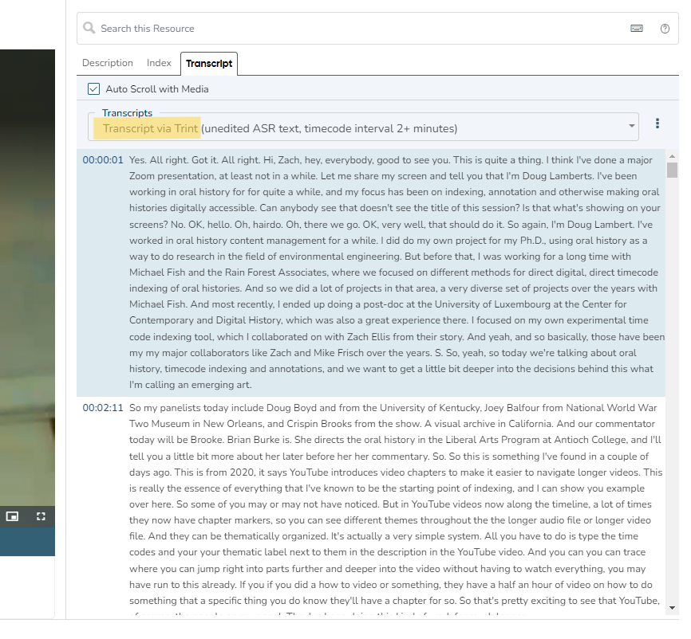Click the magnifier icon in the search bar
691x639 pixels.
coord(89,29)
